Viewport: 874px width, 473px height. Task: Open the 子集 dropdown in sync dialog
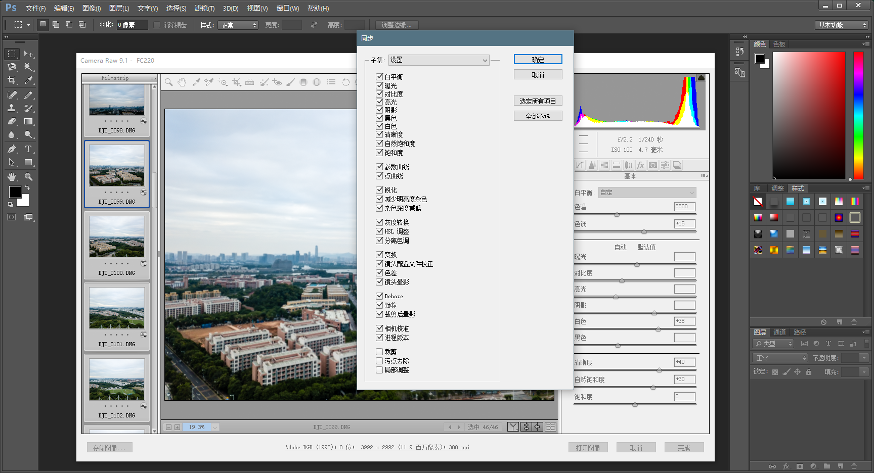coord(439,60)
